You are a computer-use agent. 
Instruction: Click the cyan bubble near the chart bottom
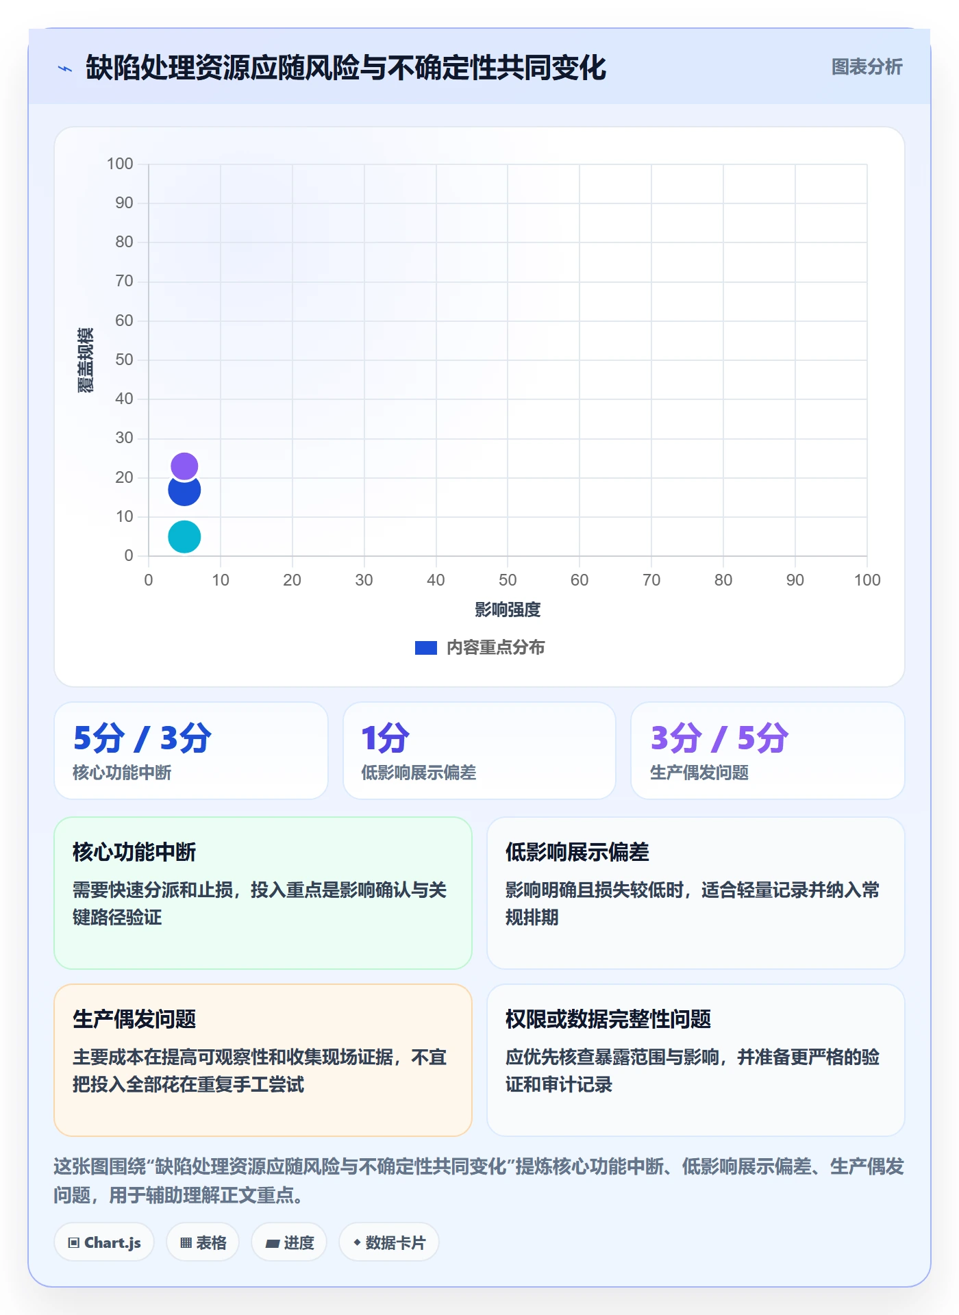[x=184, y=537]
